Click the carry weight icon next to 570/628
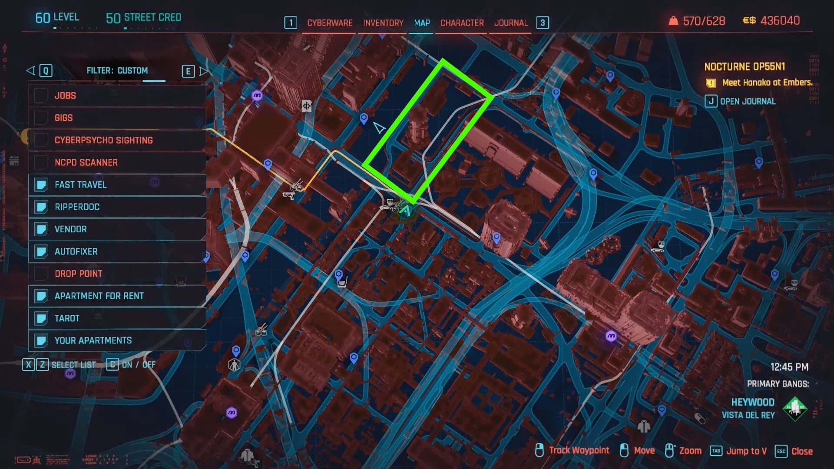The image size is (834, 469). coord(673,20)
